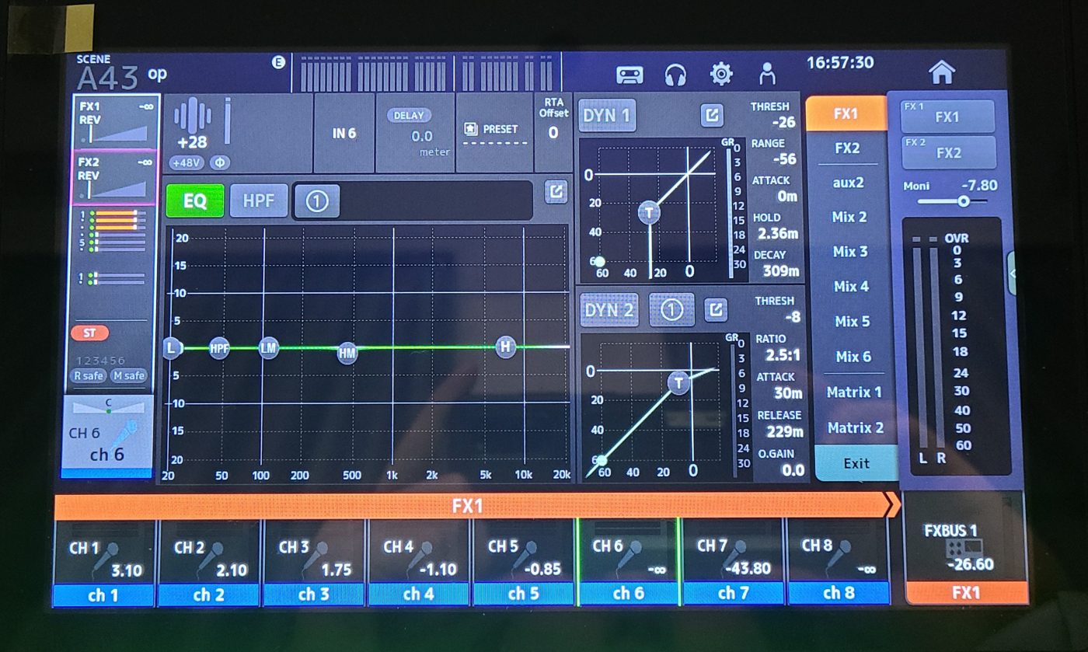Image resolution: width=1088 pixels, height=652 pixels.
Task: Select Mix 6 in the sends list
Action: pyautogui.click(x=853, y=357)
